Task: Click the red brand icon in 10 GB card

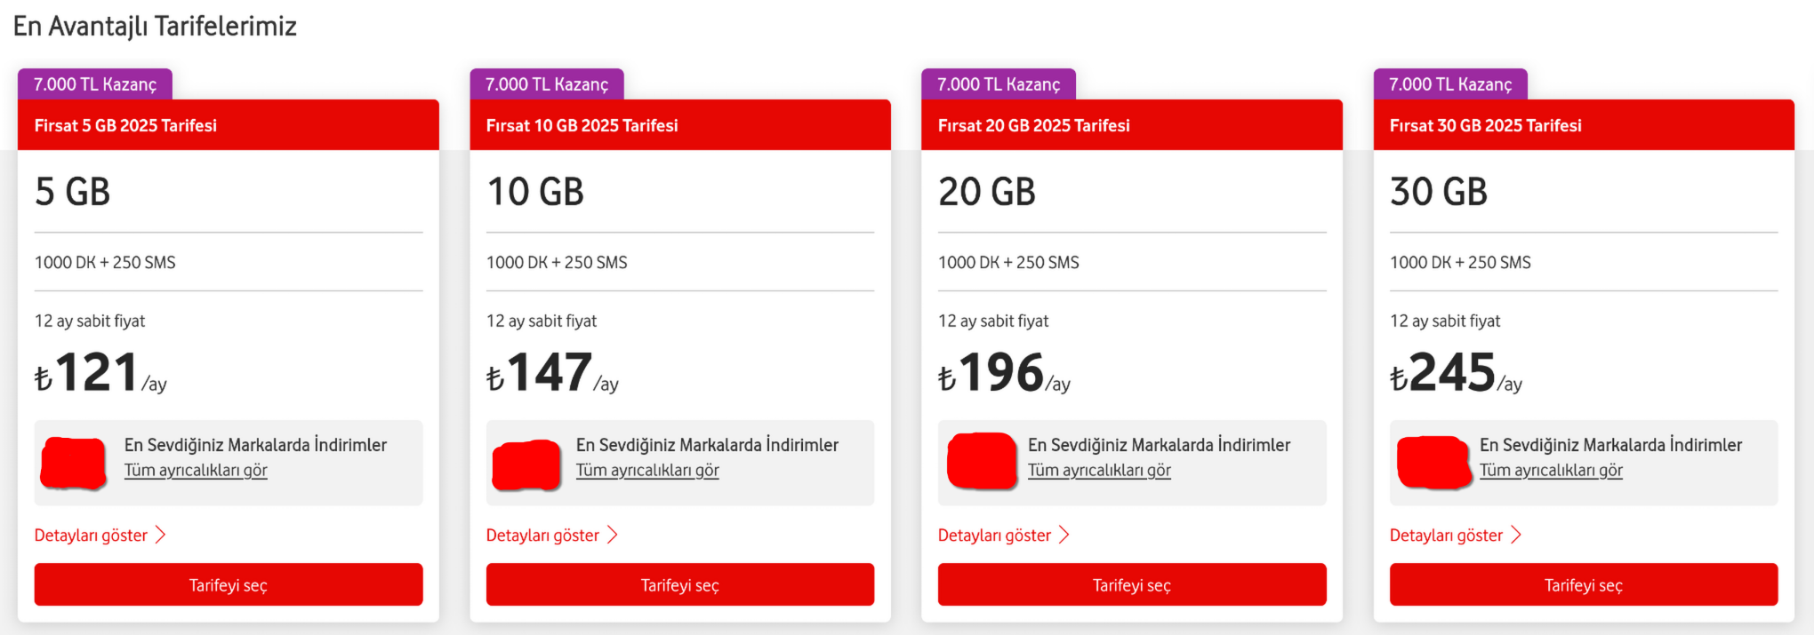Action: tap(526, 464)
